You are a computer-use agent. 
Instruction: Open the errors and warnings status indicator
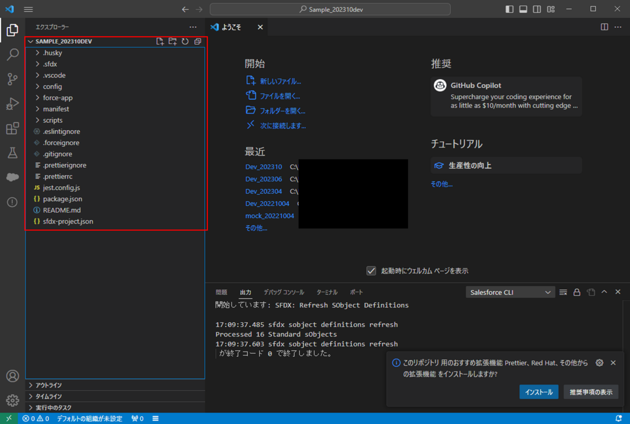pyautogui.click(x=36, y=419)
